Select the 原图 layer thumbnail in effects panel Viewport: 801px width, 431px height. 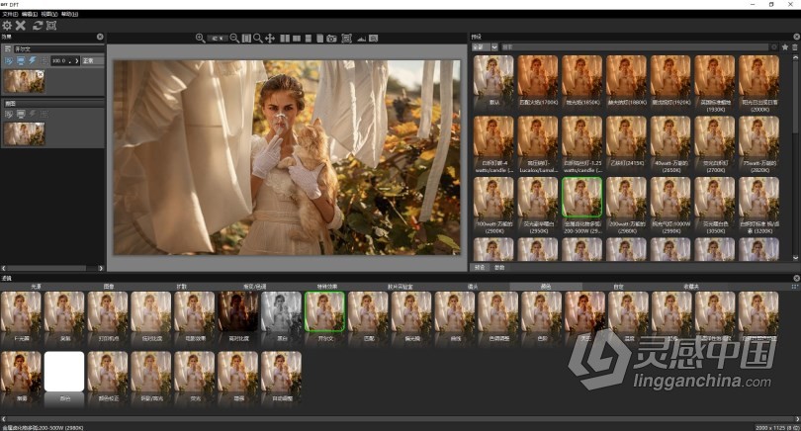[25, 133]
